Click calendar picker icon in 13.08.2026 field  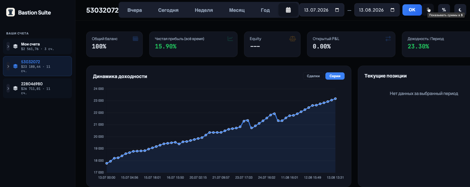[392, 10]
